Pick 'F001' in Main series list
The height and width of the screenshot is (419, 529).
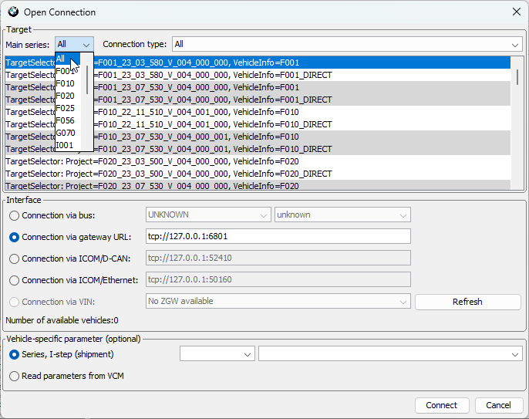tap(68, 71)
